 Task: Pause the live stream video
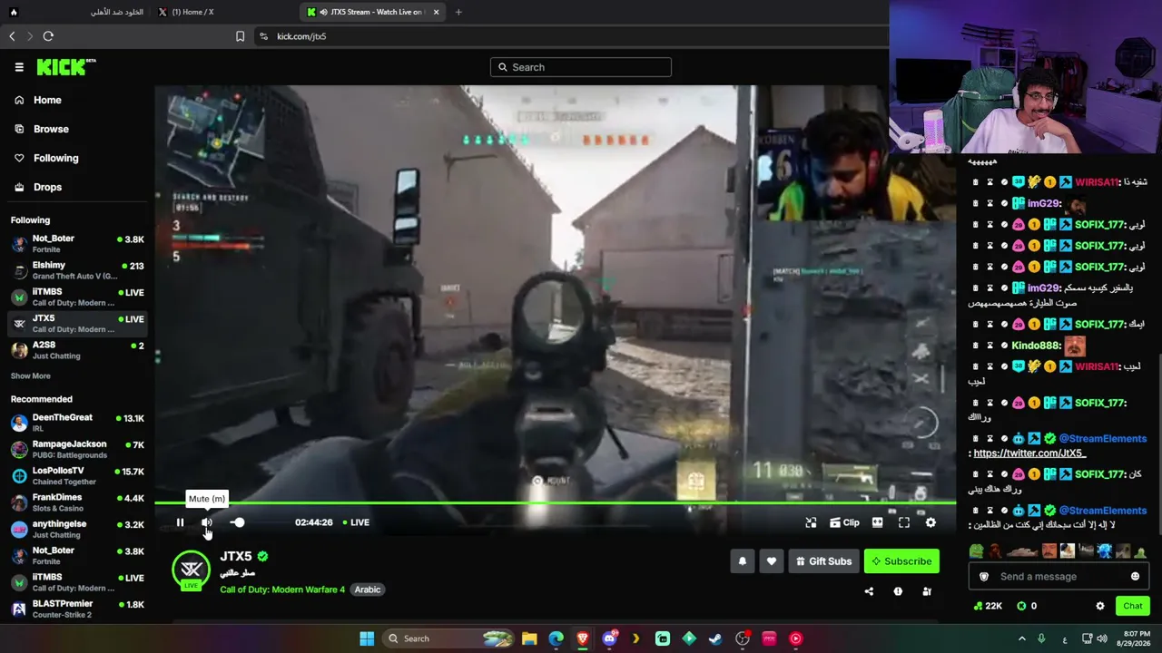pos(180,522)
